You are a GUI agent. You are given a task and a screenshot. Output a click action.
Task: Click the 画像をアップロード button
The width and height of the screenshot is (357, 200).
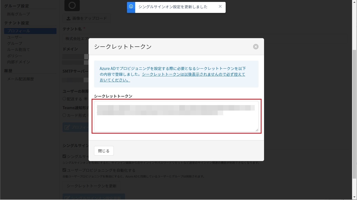87,18
